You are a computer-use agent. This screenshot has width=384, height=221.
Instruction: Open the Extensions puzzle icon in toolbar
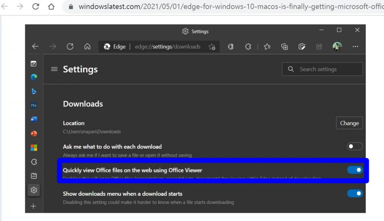point(248,46)
